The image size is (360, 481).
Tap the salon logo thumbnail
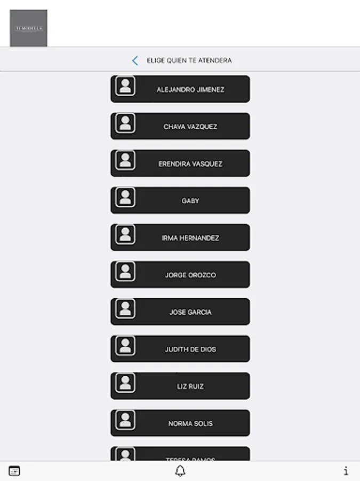pyautogui.click(x=28, y=28)
